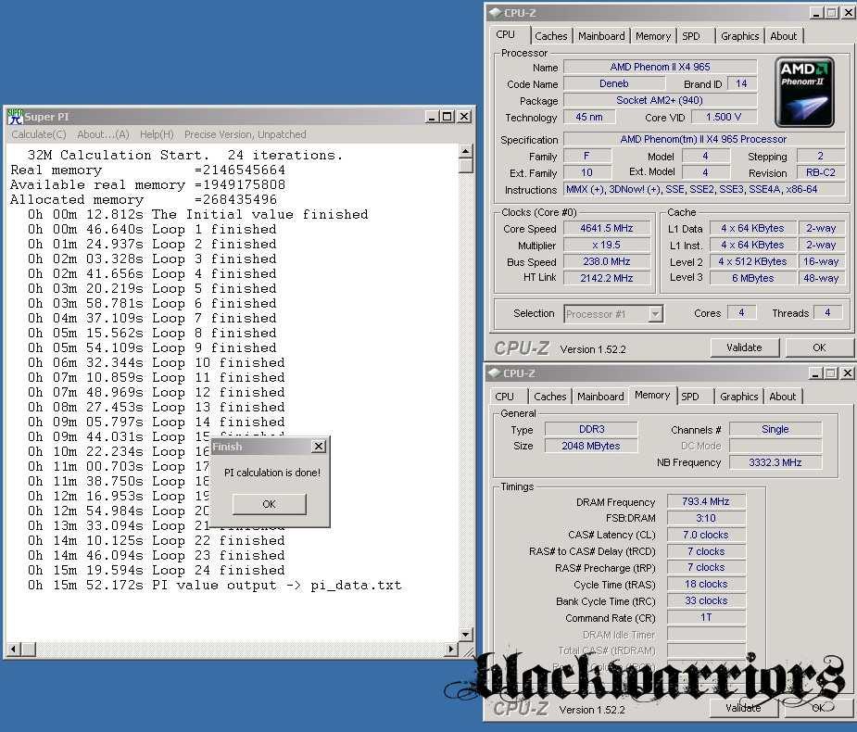Click the Technology value 45 nm

tap(589, 117)
